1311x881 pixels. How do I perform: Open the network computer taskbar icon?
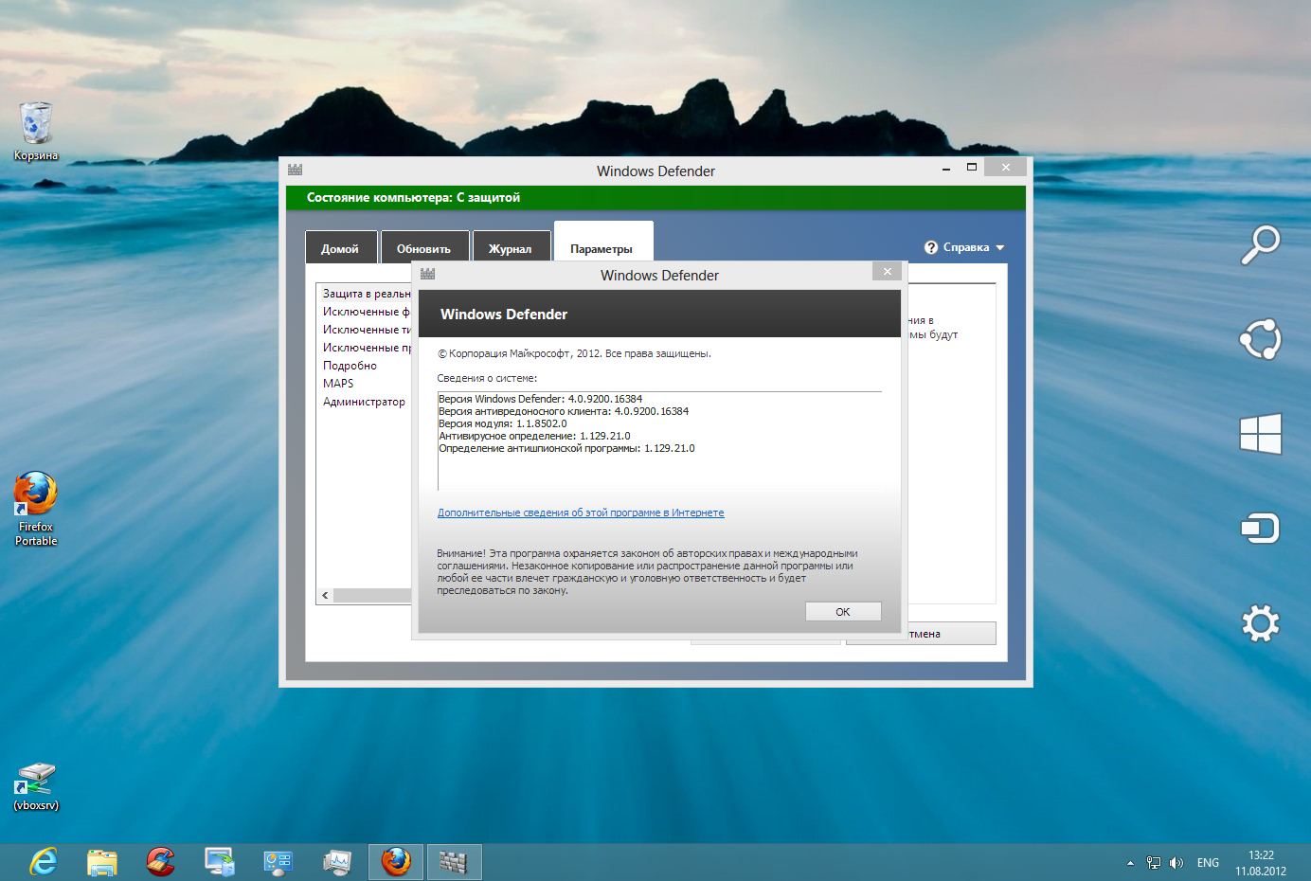pyautogui.click(x=220, y=862)
